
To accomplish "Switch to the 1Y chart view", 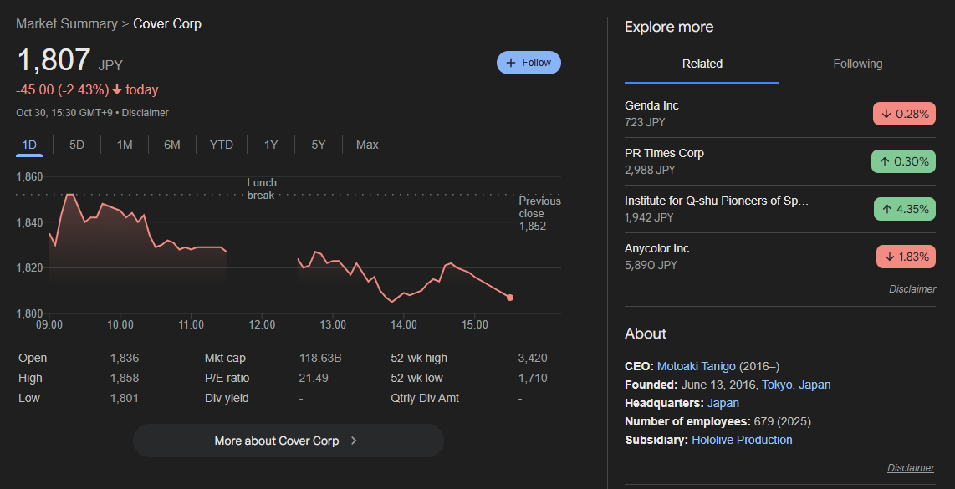I will coord(271,145).
